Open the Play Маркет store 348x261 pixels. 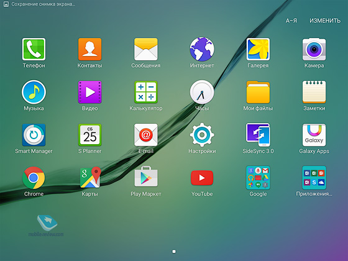tap(146, 177)
